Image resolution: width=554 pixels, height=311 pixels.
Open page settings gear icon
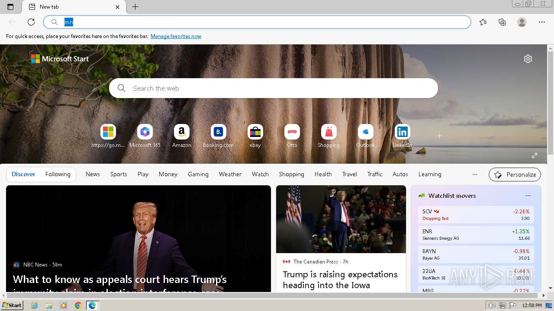point(528,59)
